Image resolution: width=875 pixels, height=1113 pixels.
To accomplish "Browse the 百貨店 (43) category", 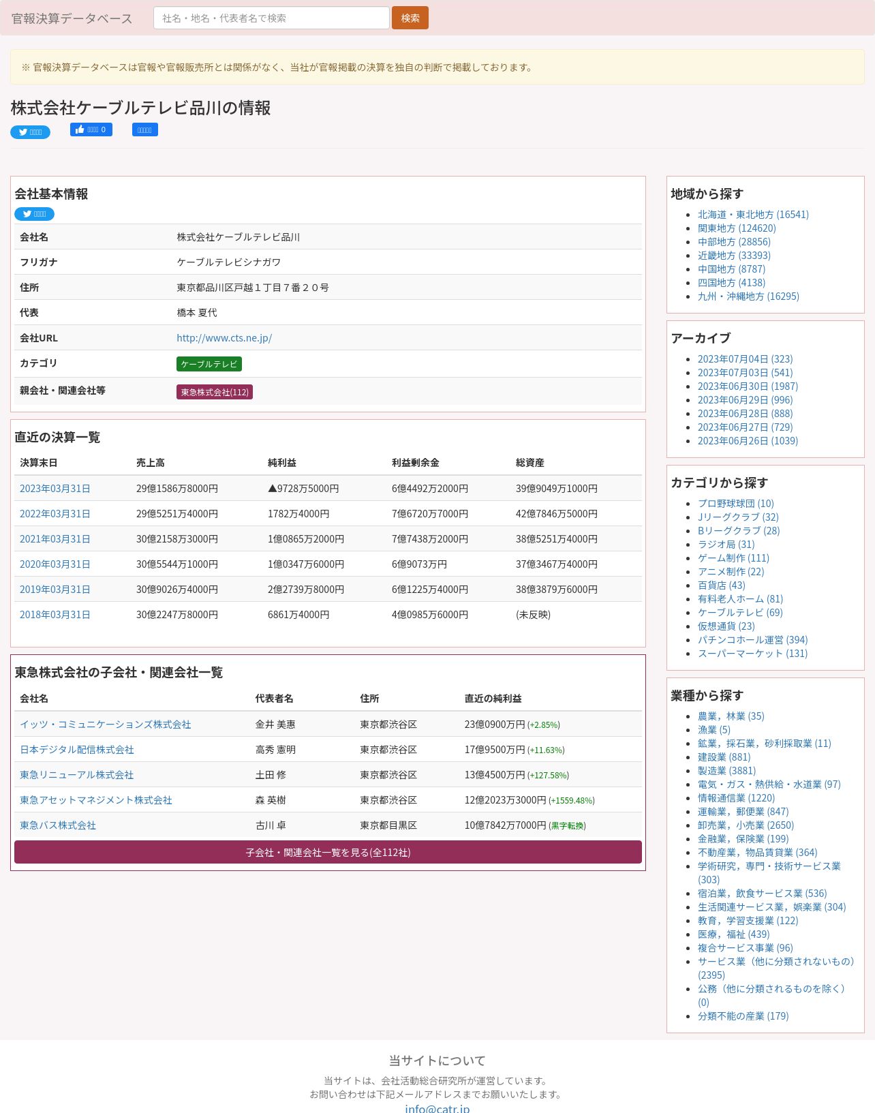I will [722, 585].
